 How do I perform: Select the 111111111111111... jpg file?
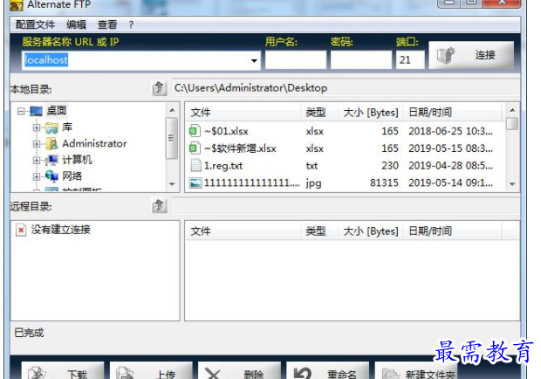pyautogui.click(x=252, y=183)
